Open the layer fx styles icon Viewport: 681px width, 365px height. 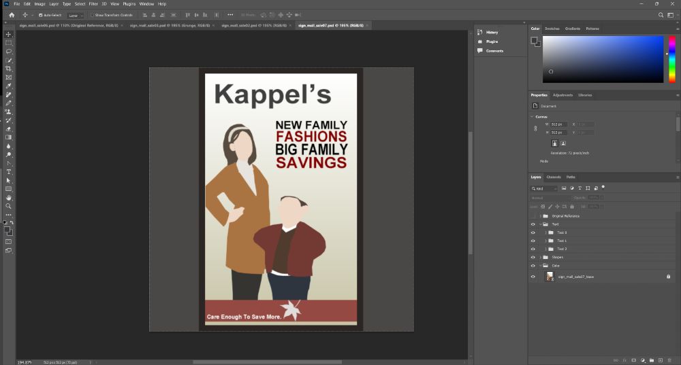click(624, 360)
